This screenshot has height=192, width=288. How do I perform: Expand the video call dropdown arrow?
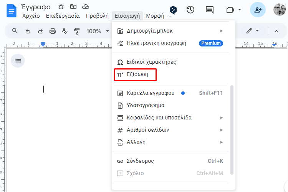click(x=240, y=10)
